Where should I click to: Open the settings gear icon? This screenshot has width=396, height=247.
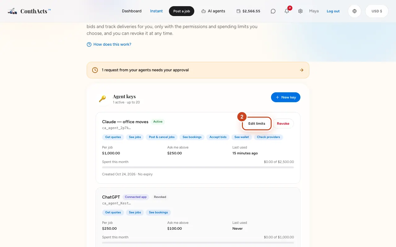[x=300, y=11]
